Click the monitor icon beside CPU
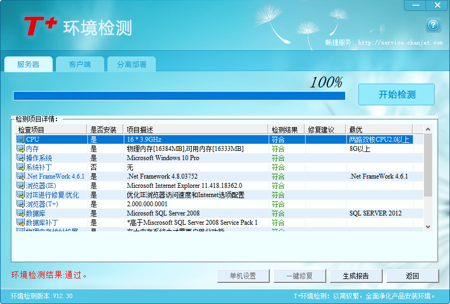The height and width of the screenshot is (304, 450). [x=21, y=139]
